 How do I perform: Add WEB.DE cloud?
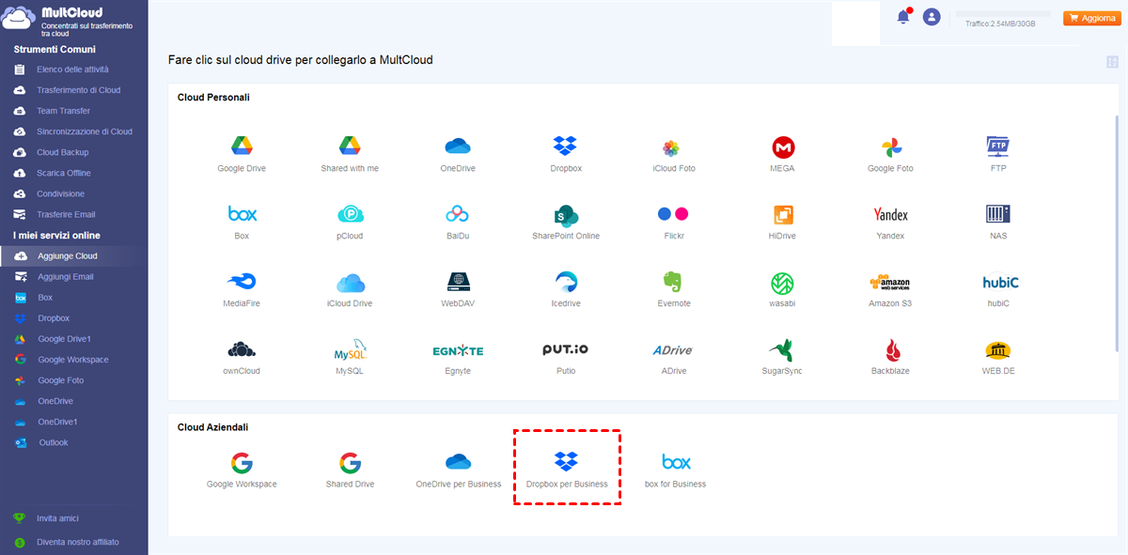tap(998, 350)
